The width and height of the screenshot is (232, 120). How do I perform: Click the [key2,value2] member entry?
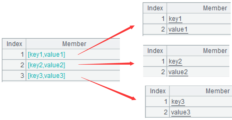[46, 65]
